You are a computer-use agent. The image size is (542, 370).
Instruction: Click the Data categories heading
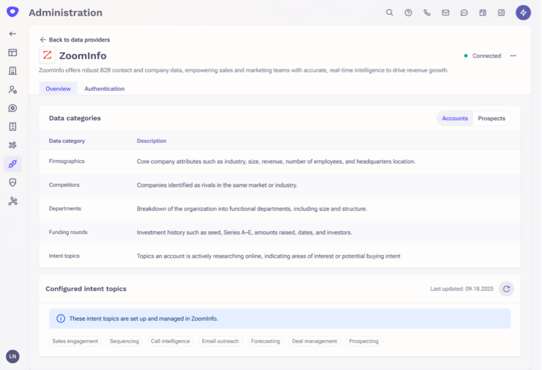(x=75, y=118)
